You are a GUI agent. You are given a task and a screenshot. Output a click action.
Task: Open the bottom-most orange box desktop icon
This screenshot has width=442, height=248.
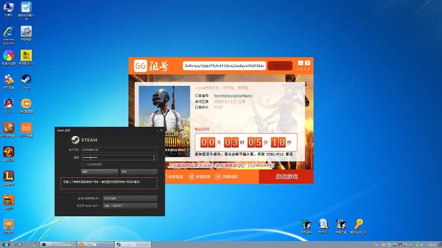coord(9,226)
